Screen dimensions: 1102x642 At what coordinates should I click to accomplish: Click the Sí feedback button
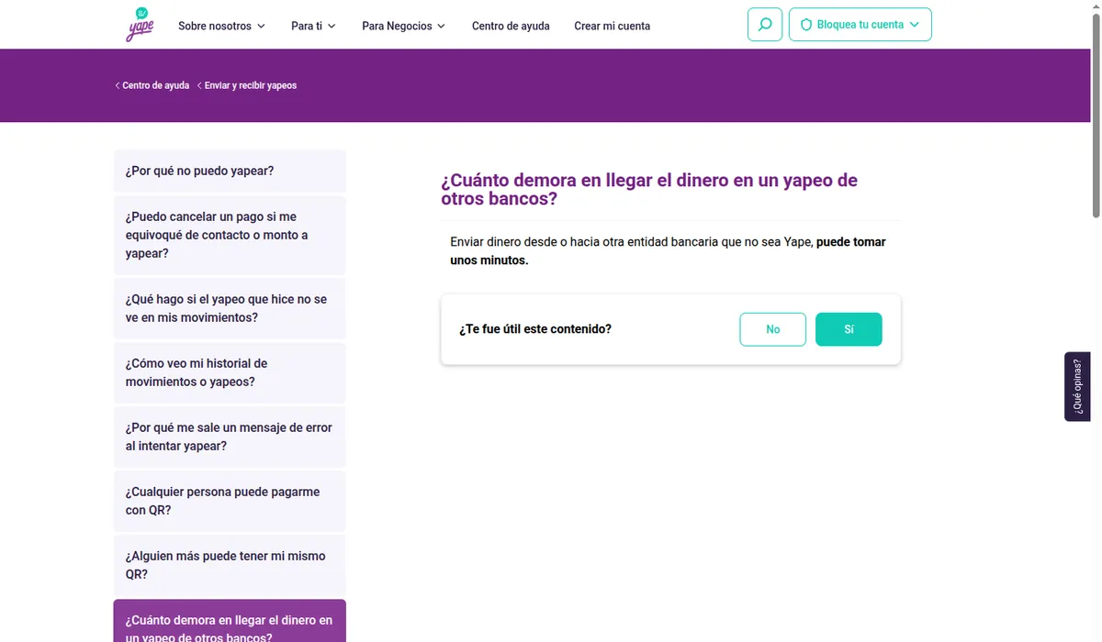click(849, 329)
